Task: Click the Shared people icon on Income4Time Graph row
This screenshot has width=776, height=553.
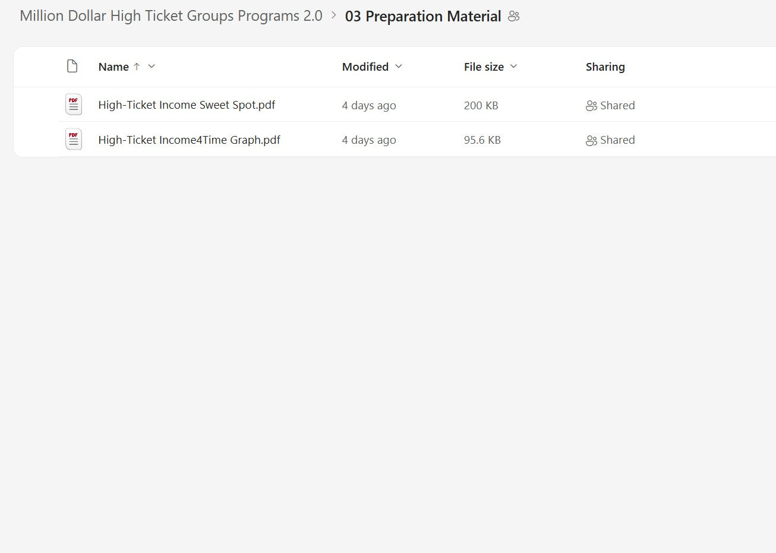Action: 591,140
